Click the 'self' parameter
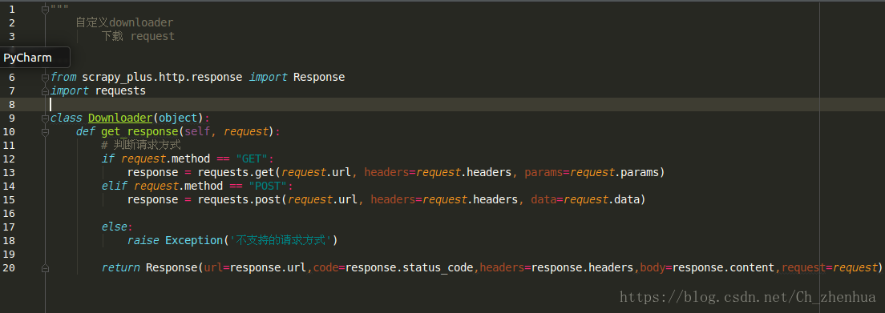The width and height of the screenshot is (885, 313). click(197, 131)
